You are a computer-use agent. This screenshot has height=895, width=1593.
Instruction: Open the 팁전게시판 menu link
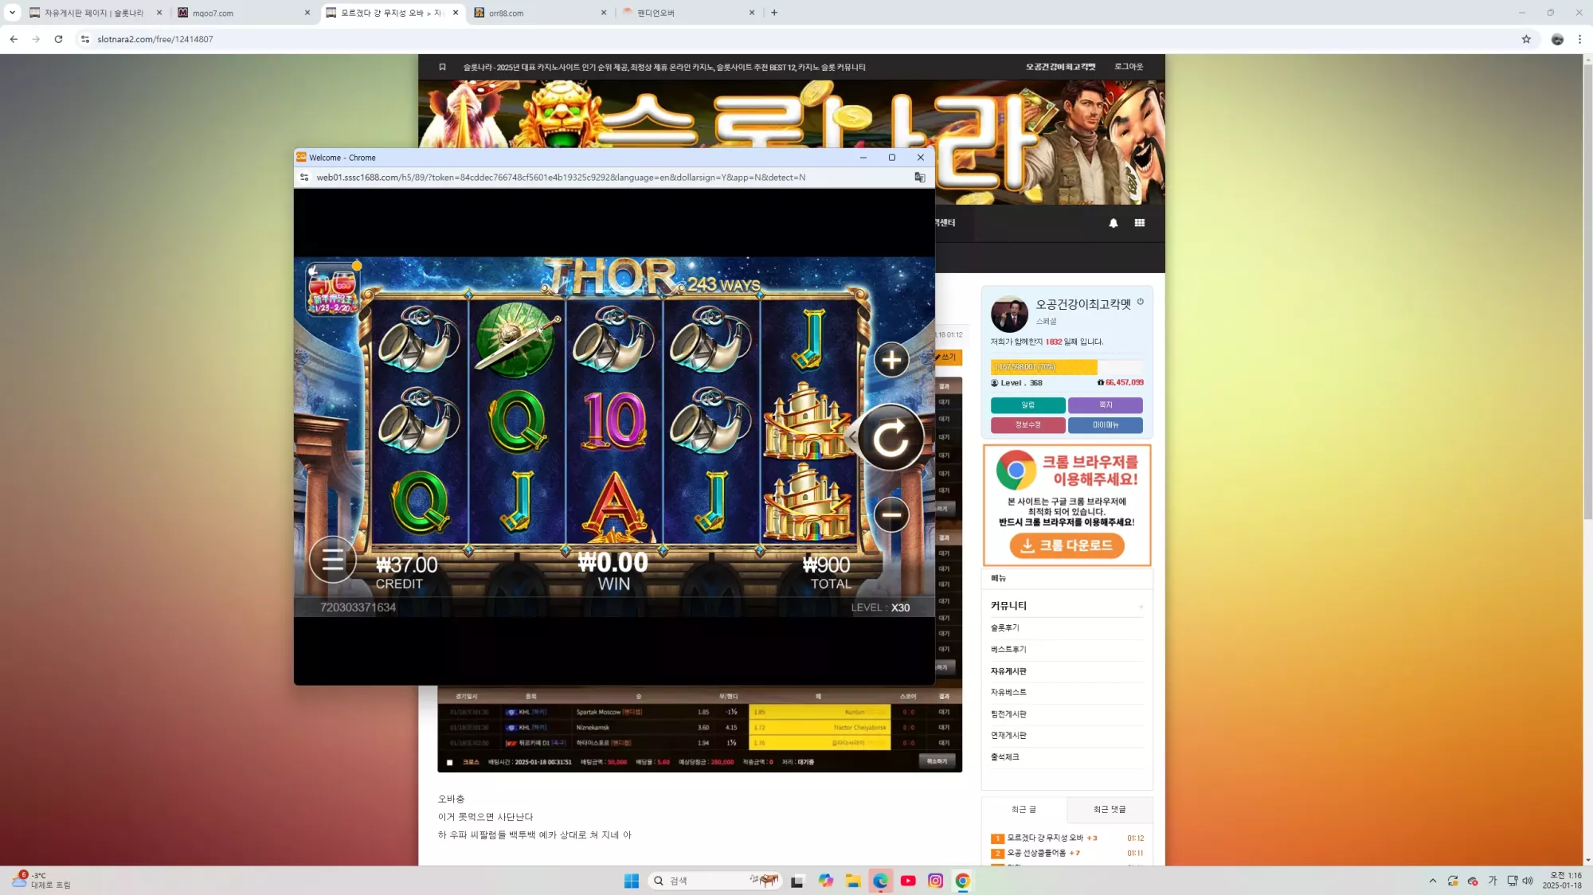coord(1008,714)
